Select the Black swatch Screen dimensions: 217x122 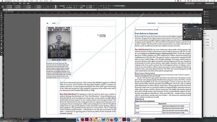click(192, 34)
